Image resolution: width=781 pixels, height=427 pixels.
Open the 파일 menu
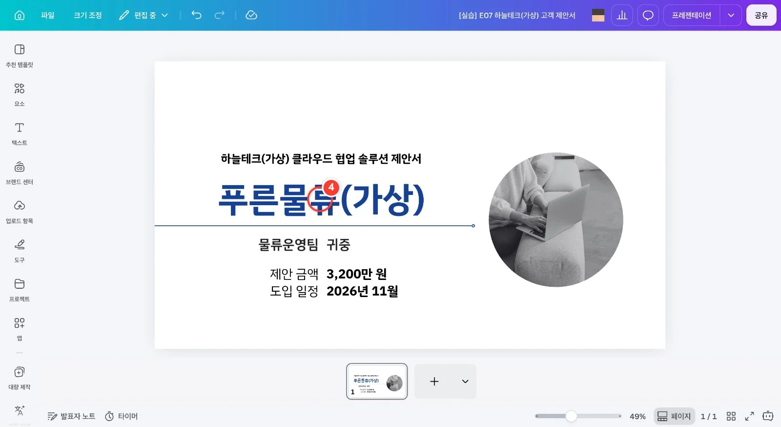(47, 15)
